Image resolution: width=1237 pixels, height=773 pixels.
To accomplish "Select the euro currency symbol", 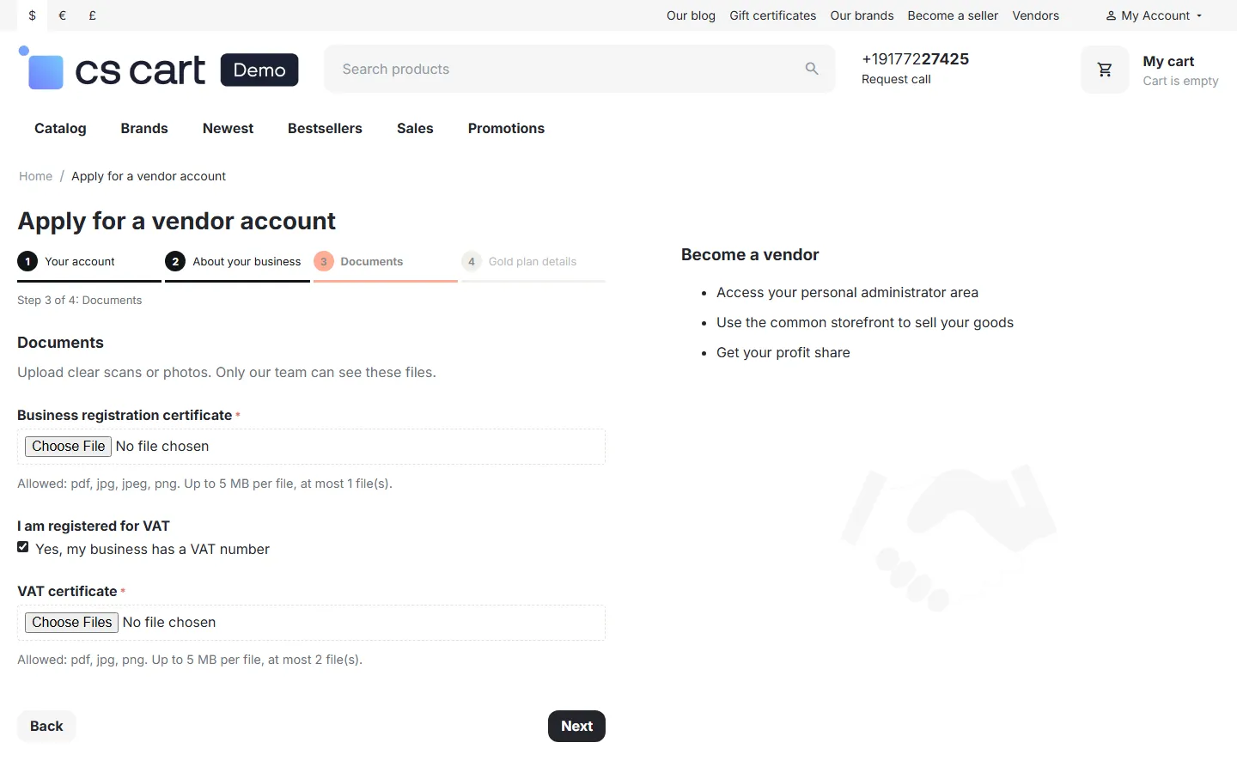I will [x=62, y=15].
